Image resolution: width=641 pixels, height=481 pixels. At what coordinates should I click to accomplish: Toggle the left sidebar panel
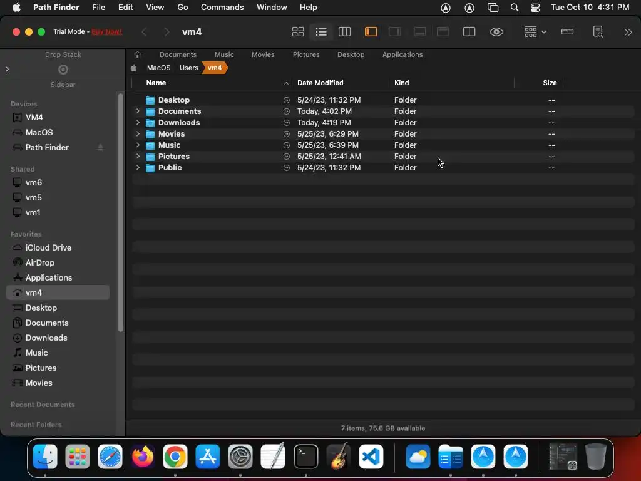point(371,32)
